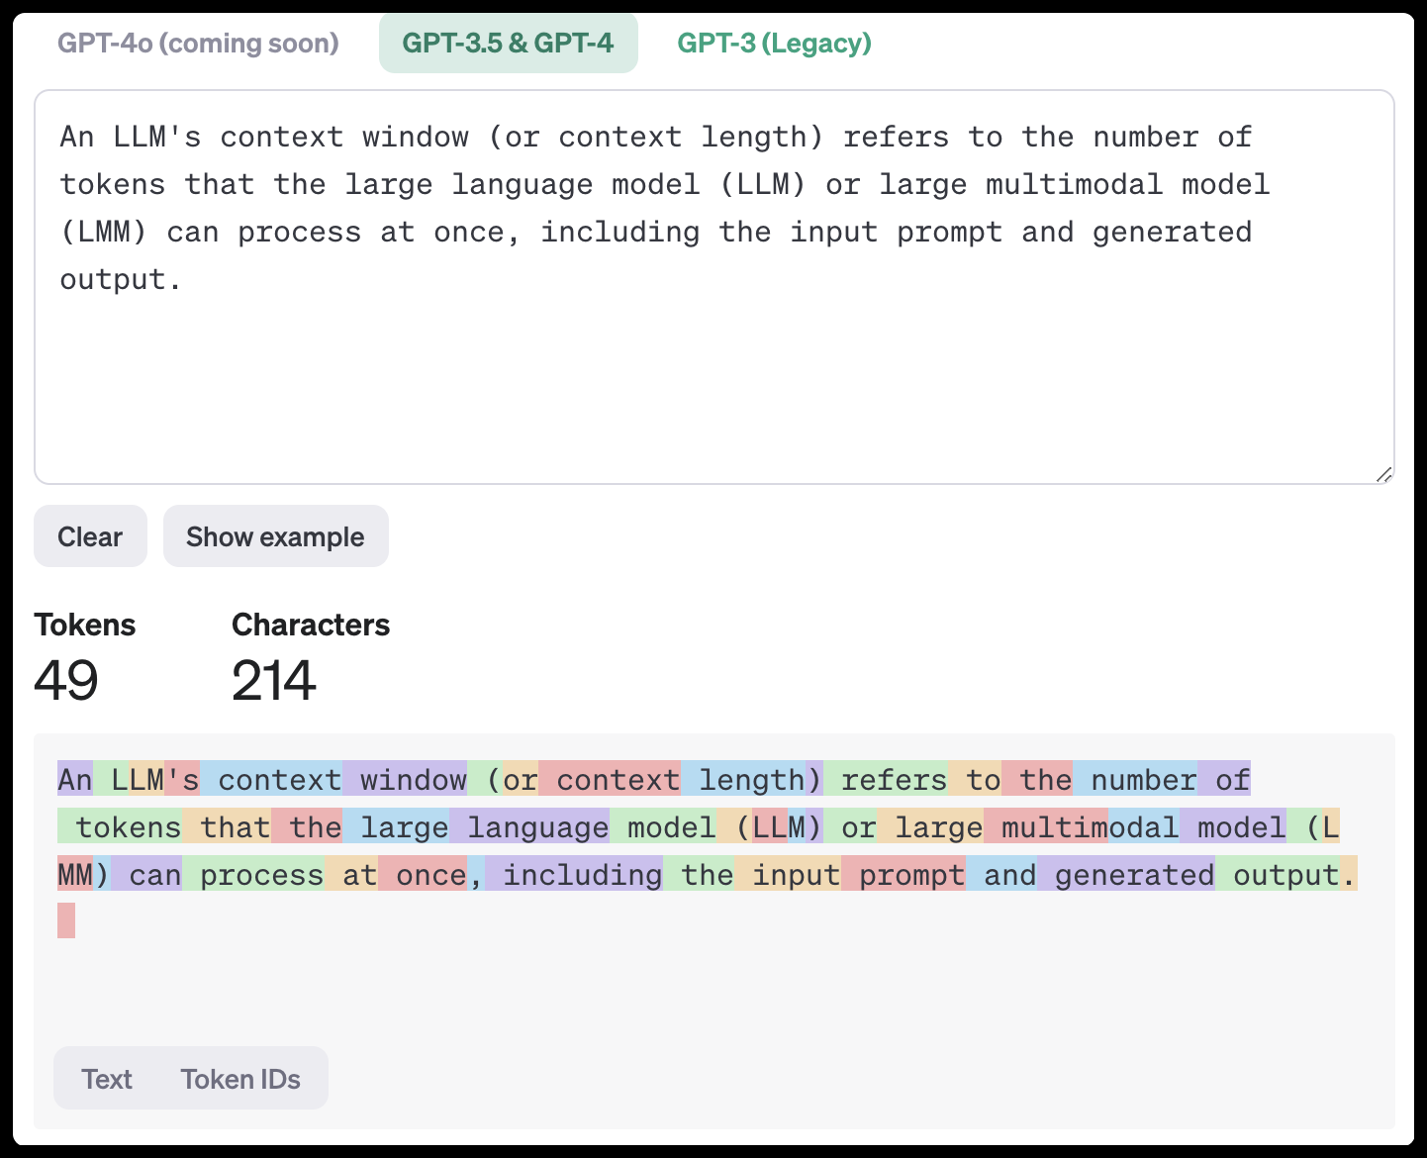Select the GPT-3.5 & GPT-4 tab
The width and height of the screenshot is (1427, 1158).
point(508,44)
